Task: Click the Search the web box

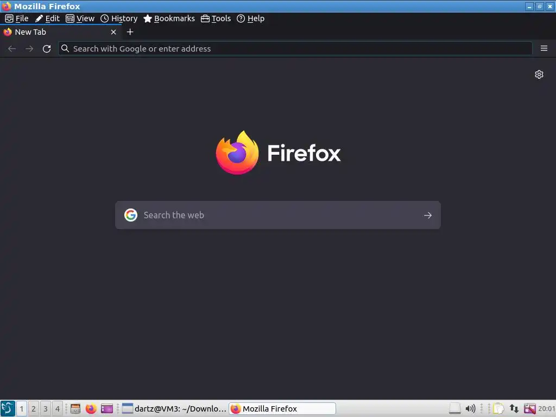Action: [278, 215]
